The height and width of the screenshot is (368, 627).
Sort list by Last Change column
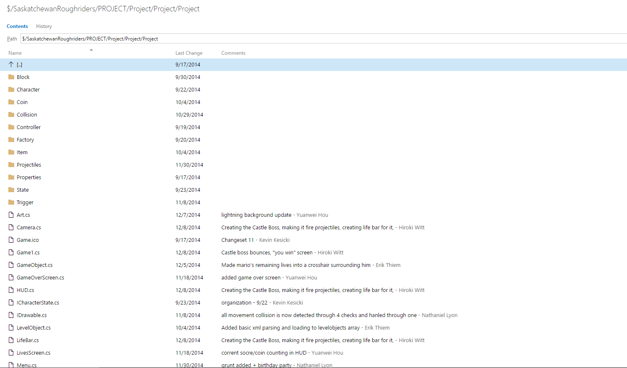click(x=189, y=53)
